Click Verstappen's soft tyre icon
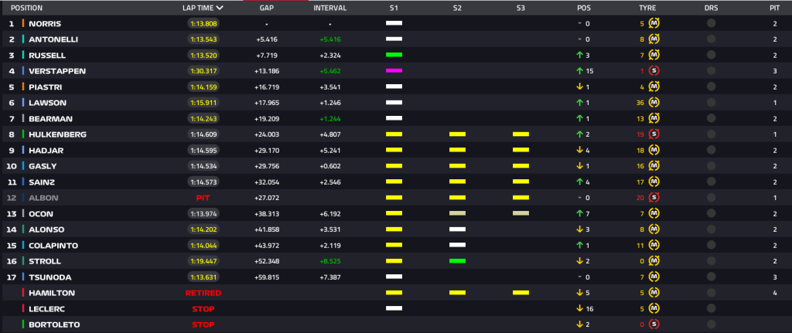Viewport: 792px width, 333px height. click(x=654, y=71)
